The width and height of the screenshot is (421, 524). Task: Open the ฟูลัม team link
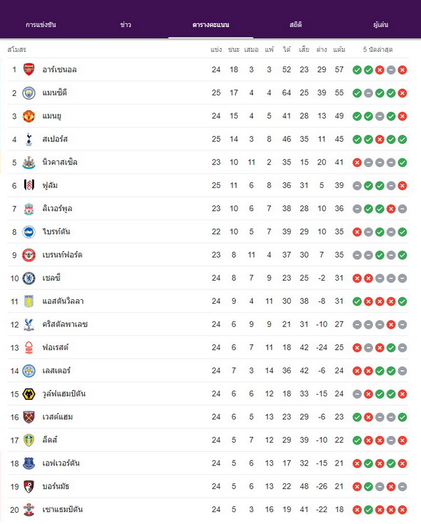(50, 185)
